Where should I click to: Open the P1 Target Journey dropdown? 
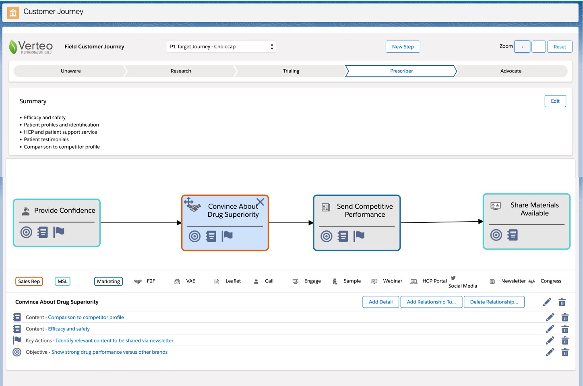(221, 47)
